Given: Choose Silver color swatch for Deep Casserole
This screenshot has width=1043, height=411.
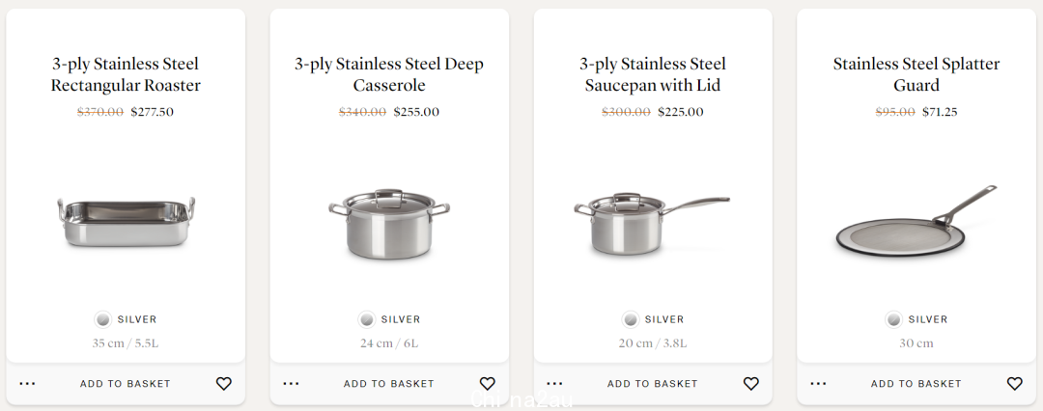Looking at the screenshot, I should (367, 320).
